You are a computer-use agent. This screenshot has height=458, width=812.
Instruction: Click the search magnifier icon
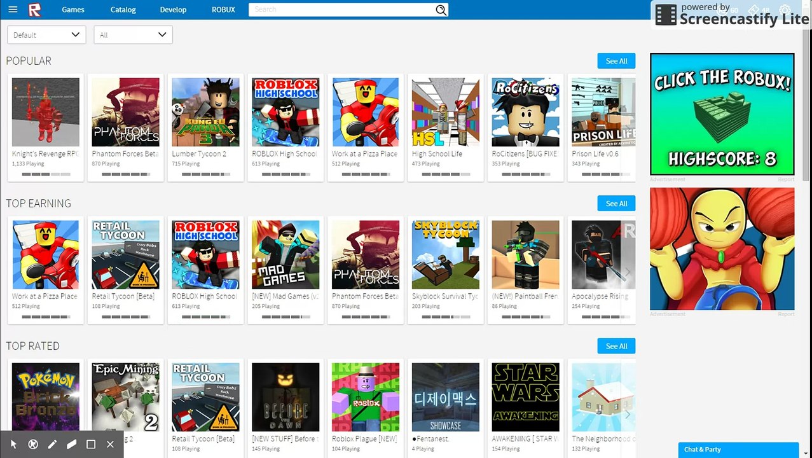(441, 10)
